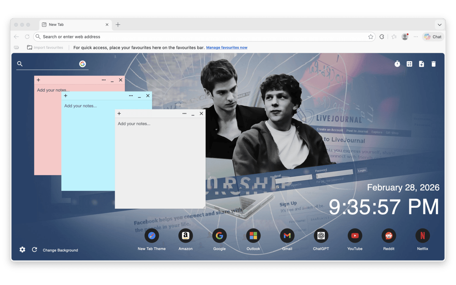Click the refresh background icon

pos(35,250)
